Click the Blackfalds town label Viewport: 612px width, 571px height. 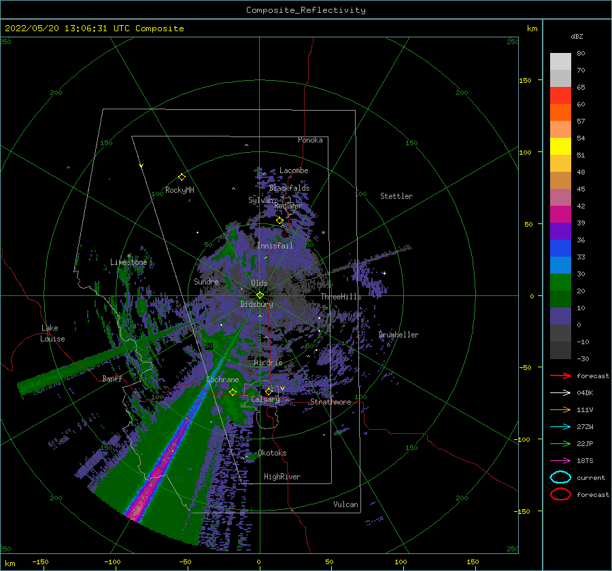[289, 188]
